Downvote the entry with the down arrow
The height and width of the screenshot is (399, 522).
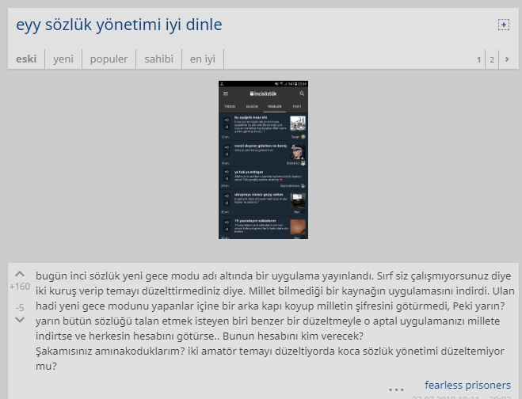click(x=20, y=320)
